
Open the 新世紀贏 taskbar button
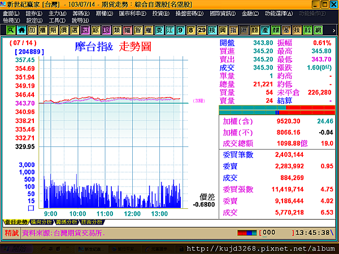point(91,249)
